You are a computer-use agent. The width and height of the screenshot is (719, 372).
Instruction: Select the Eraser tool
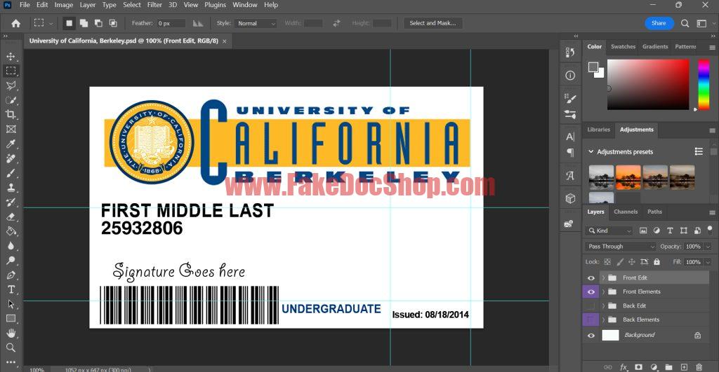(11, 217)
